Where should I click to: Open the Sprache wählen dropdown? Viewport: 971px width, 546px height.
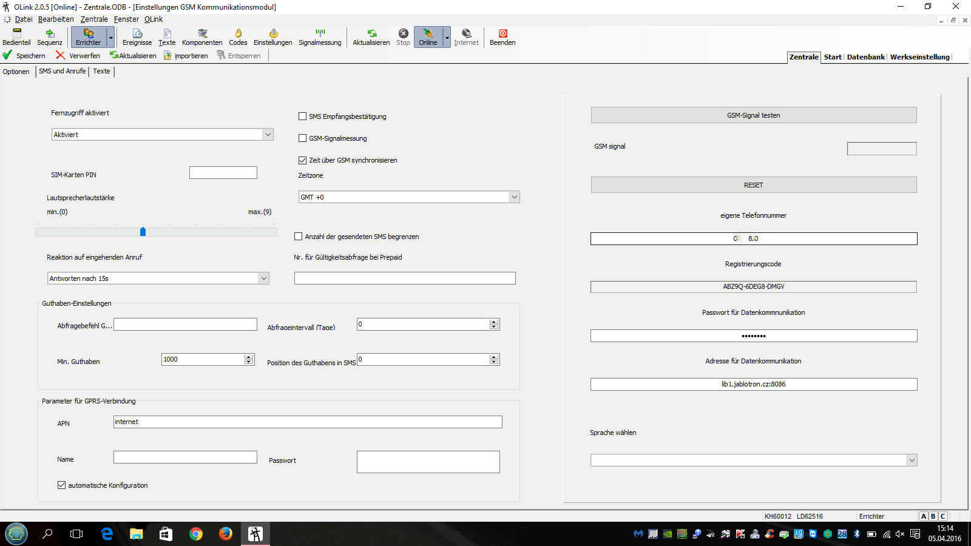coord(911,460)
